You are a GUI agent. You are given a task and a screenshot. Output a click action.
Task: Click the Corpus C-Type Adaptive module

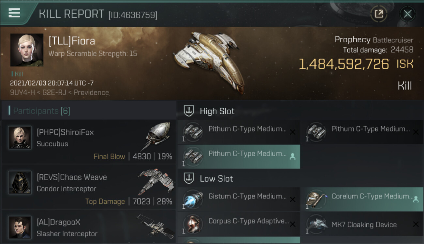point(239,224)
